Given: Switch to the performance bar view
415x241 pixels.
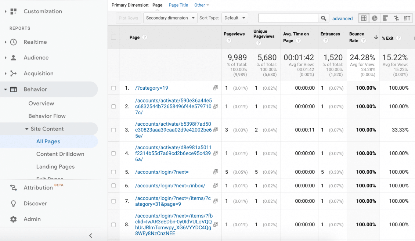Looking at the screenshot, I should (385, 18).
